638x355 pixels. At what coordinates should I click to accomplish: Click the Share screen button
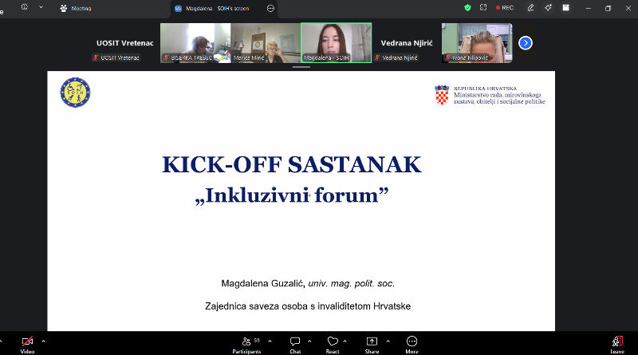pos(372,345)
